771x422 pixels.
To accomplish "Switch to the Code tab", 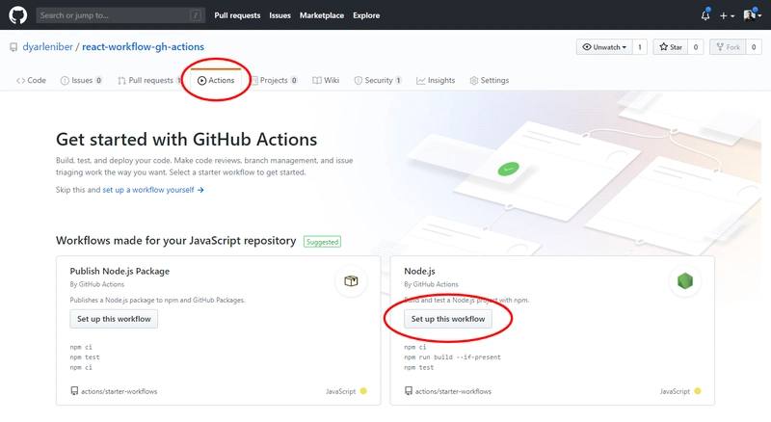I will tap(31, 80).
